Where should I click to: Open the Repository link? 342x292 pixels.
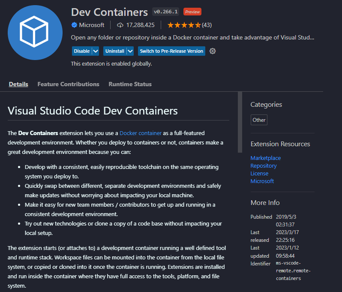264,166
